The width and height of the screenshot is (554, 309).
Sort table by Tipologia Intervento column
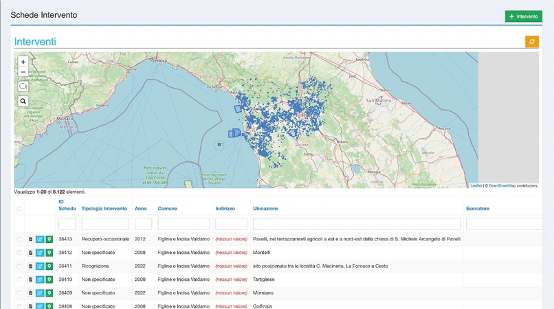104,209
